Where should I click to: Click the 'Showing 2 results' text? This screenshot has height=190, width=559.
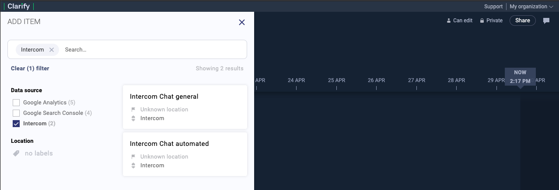point(220,69)
